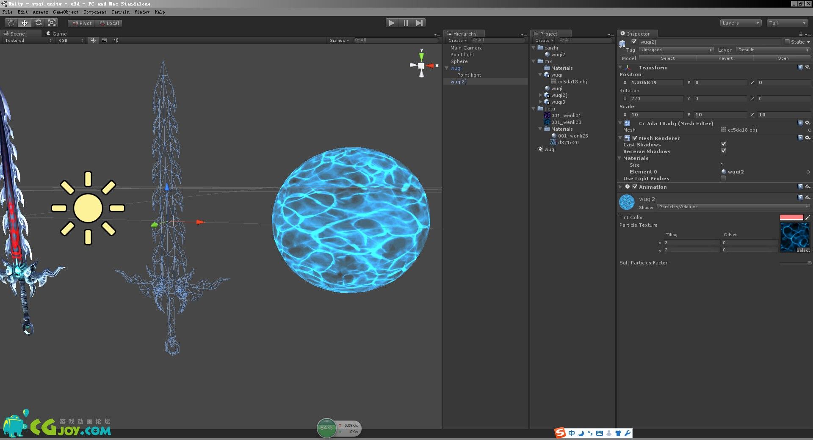Toggle the Inspector lock icon
The image size is (813, 440).
click(x=801, y=34)
